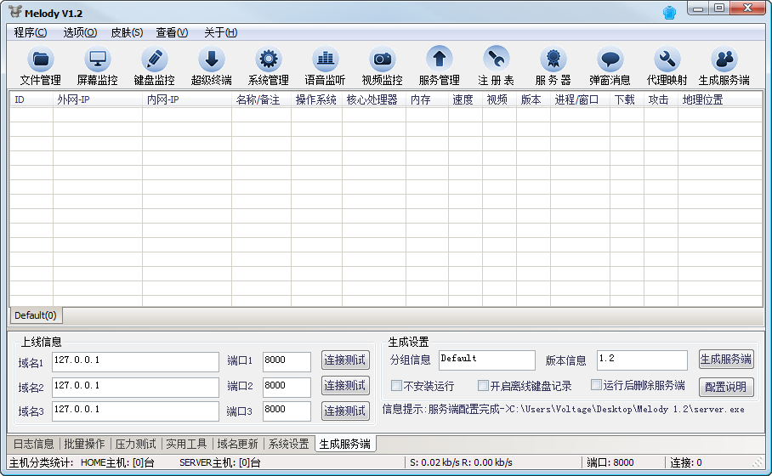
Task: Click the 域名2 address input field
Action: click(x=135, y=387)
